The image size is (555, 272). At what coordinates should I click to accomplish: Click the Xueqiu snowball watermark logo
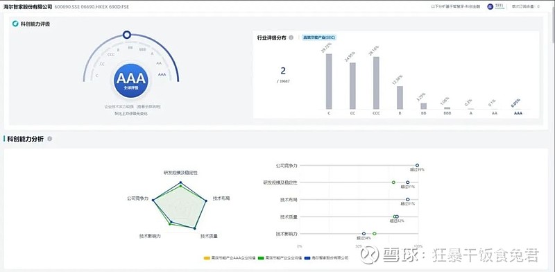point(370,255)
